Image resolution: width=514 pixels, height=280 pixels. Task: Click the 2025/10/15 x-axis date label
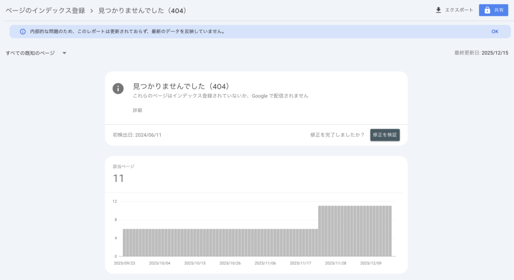(x=195, y=263)
